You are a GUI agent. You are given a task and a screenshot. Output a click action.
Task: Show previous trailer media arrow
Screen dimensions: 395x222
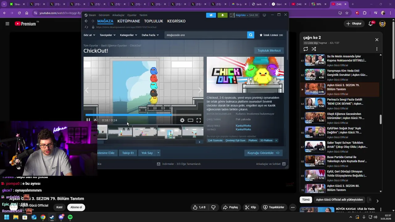(x=87, y=90)
